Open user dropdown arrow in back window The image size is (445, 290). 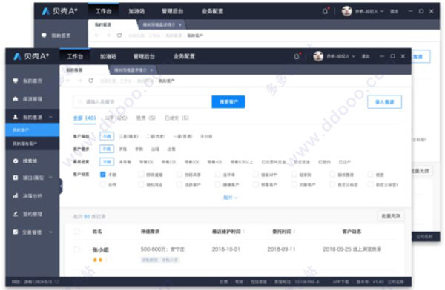pos(382,11)
